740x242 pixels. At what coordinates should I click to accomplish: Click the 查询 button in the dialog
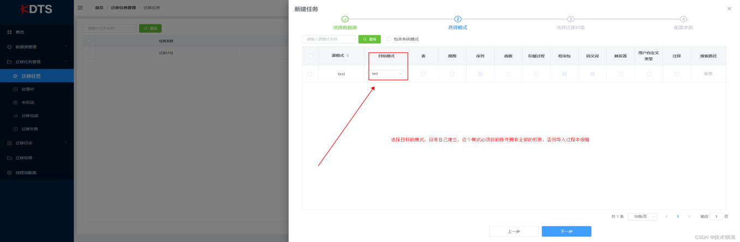[x=369, y=39]
